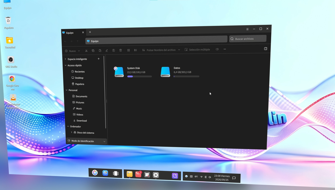Focus the Buscar archivos search field
Image resolution: width=335 pixels, height=190 pixels.
pos(248,39)
